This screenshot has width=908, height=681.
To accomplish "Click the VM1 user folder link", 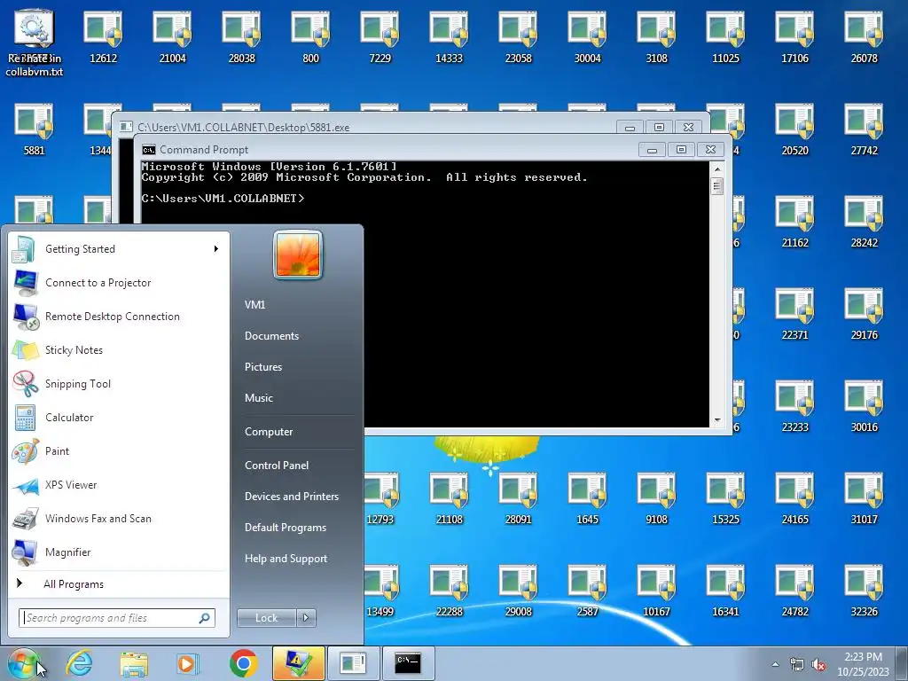I will pyautogui.click(x=254, y=305).
